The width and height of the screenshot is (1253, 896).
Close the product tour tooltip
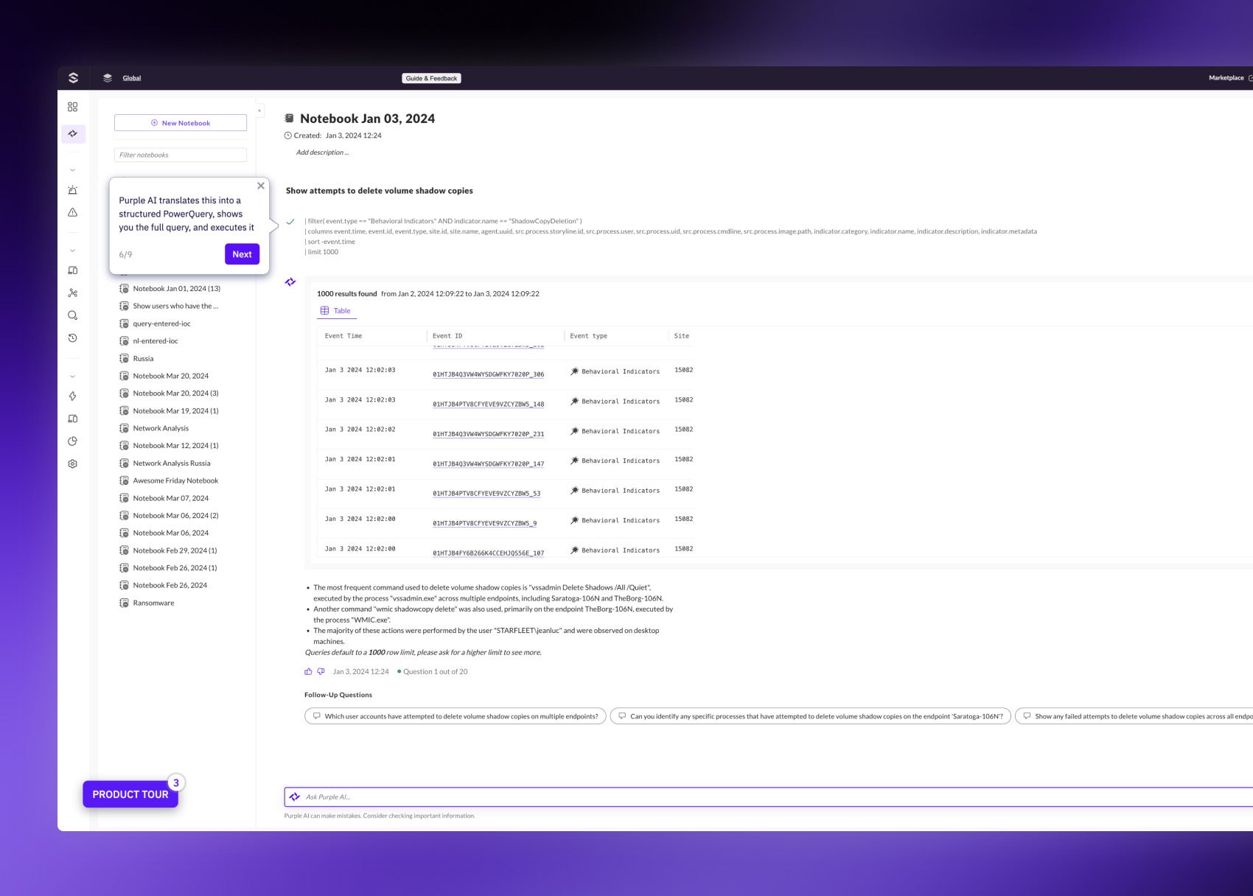[x=261, y=186]
